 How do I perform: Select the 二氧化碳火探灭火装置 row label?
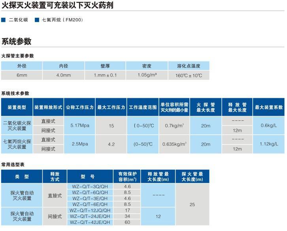click(17, 126)
